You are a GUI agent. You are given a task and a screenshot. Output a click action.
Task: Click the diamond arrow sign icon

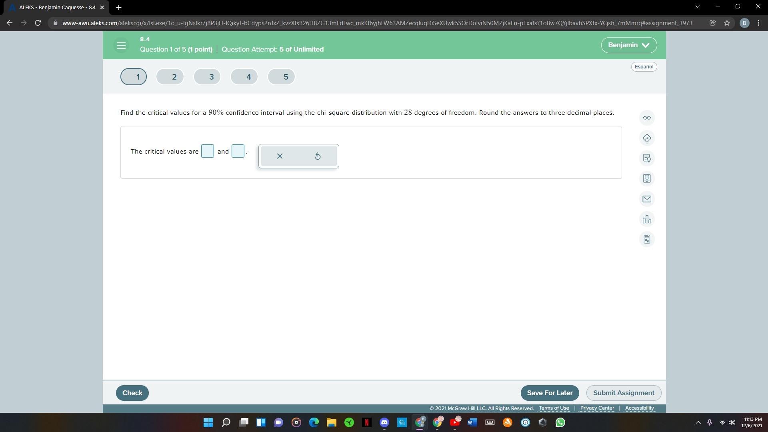(x=647, y=138)
